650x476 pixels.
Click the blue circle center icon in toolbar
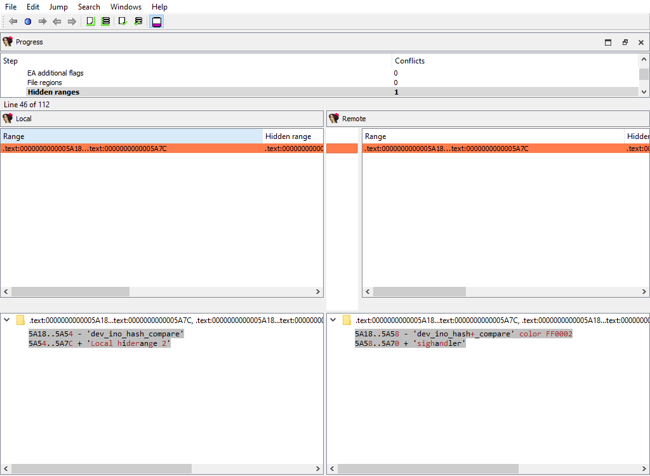(x=28, y=22)
